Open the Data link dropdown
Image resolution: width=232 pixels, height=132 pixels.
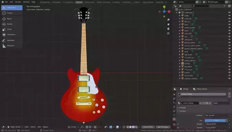(x=222, y=103)
